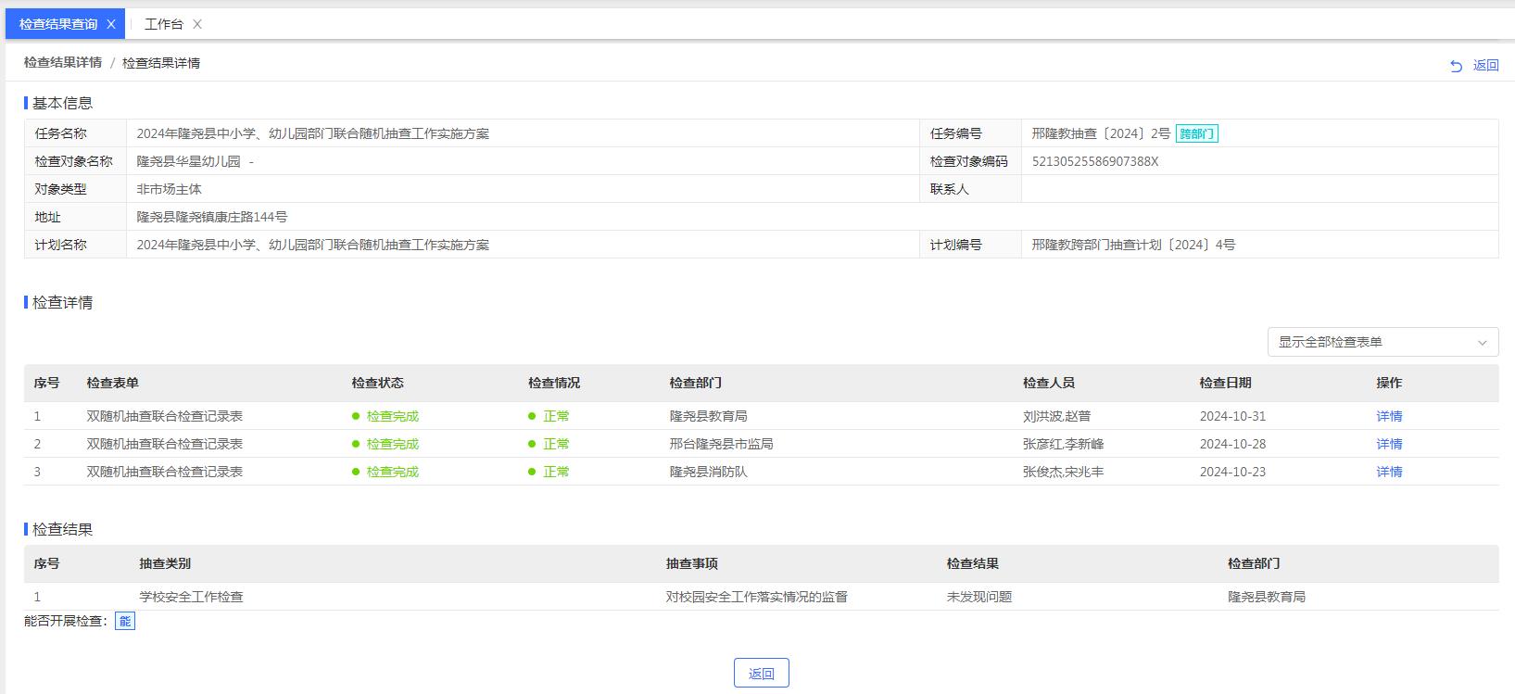Click the top-right 返回 link
The image size is (1515, 694).
(1485, 66)
